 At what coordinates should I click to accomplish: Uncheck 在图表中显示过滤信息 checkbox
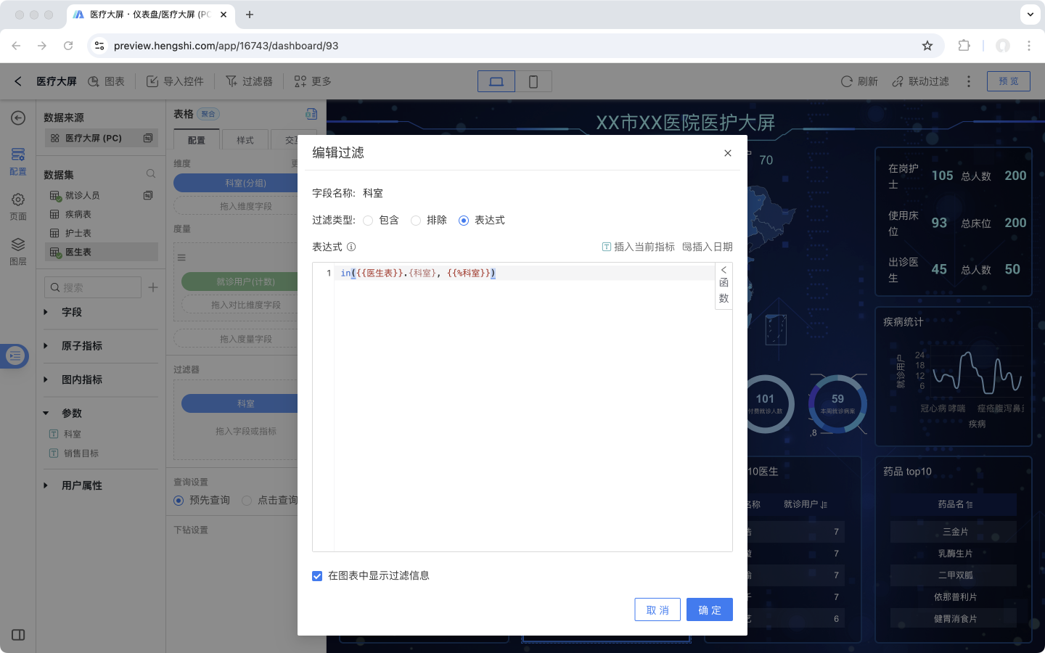coord(317,576)
